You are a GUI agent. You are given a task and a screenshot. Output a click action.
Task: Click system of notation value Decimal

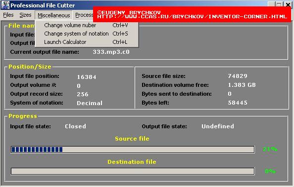click(x=90, y=103)
